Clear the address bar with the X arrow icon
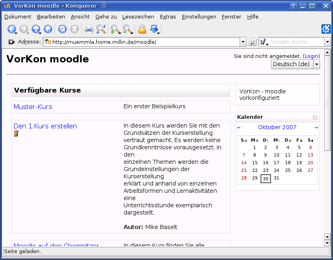The width and height of the screenshot is (333, 260). (11, 42)
